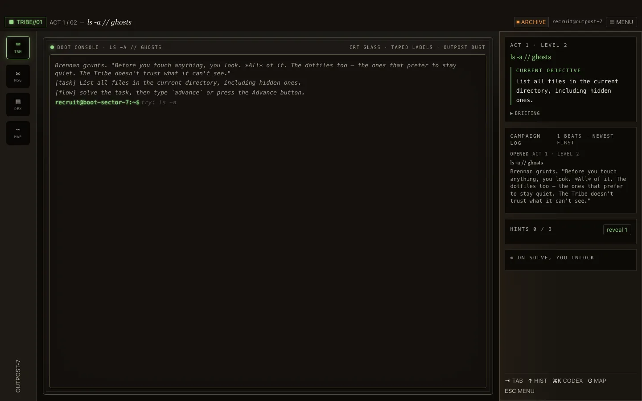Click the OUTPOST-7 vertical label
The width and height of the screenshot is (642, 401).
click(18, 376)
